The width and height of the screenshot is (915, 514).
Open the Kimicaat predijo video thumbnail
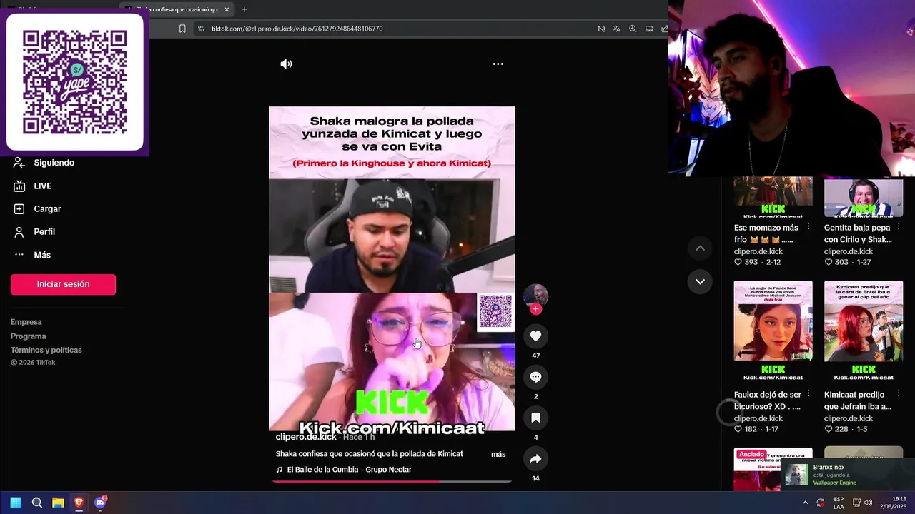point(864,331)
